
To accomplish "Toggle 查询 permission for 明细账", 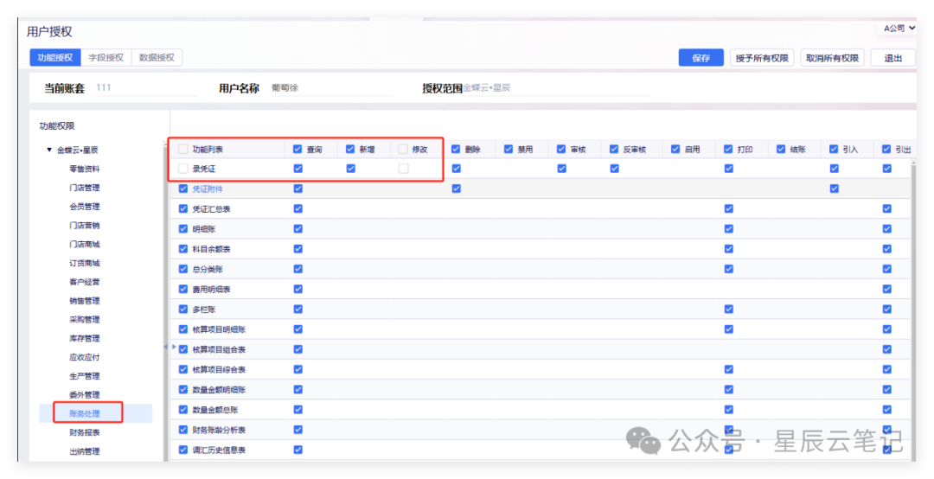I will [x=297, y=229].
